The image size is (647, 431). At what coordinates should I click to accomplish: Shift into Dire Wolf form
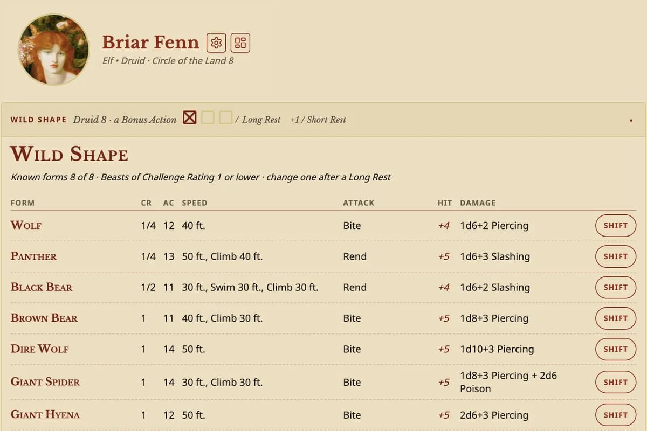pyautogui.click(x=616, y=349)
